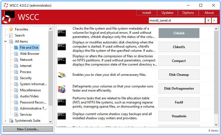Click the Password Recovery category icon
This screenshot has width=221, height=135.
16,102
